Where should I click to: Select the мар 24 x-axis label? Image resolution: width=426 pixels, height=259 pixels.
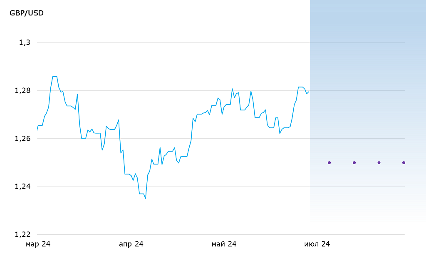point(38,244)
